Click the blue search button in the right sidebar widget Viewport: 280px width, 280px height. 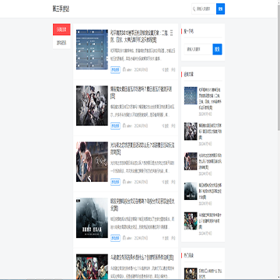(x=217, y=49)
